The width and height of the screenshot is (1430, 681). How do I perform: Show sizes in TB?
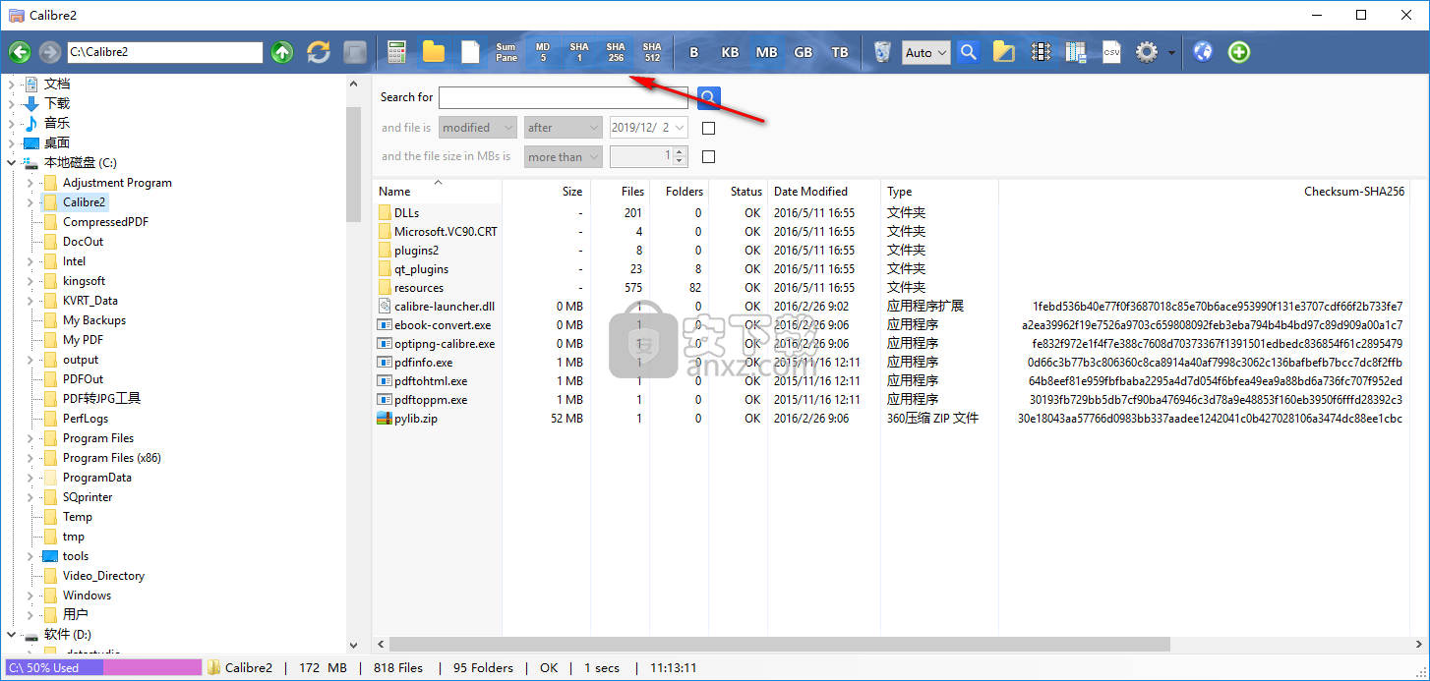840,52
